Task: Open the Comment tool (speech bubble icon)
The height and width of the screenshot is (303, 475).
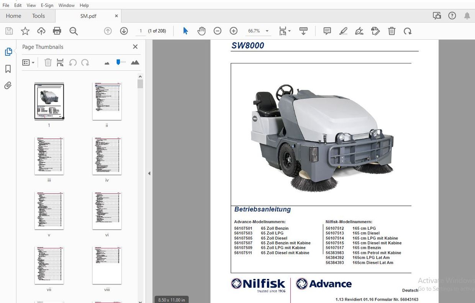Action: (327, 31)
